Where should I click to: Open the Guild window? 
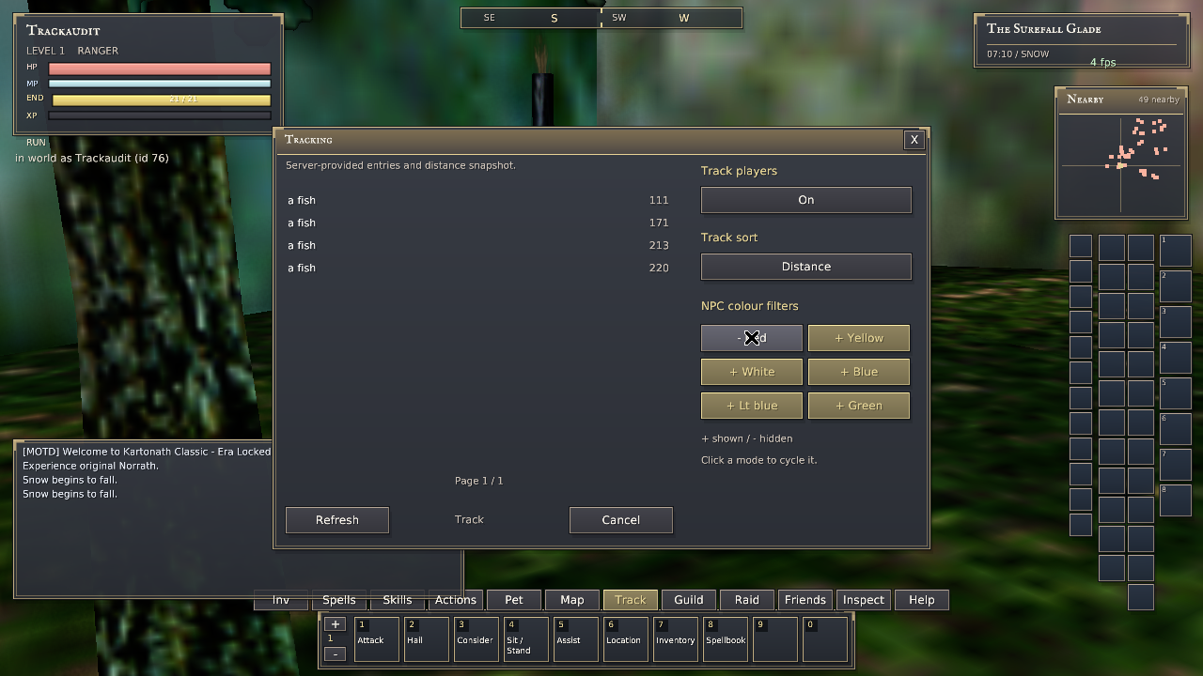click(689, 600)
